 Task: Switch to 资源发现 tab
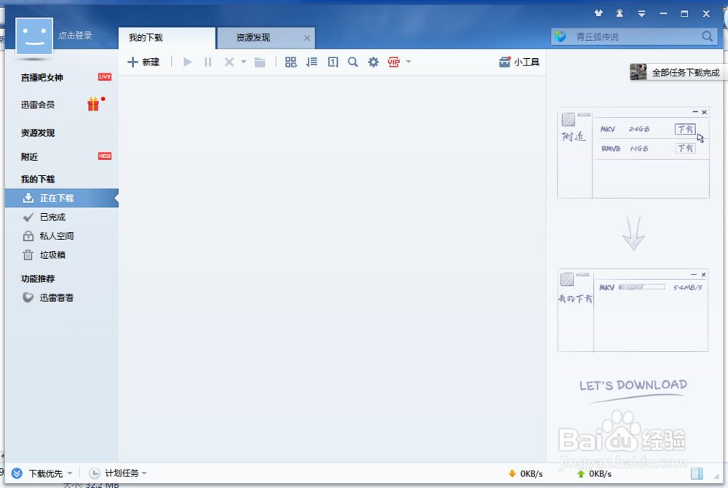(266, 38)
